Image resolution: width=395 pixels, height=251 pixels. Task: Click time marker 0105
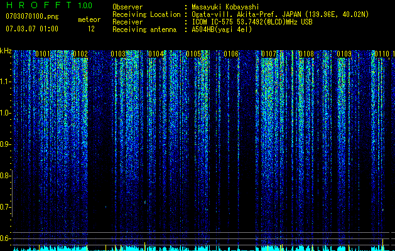(x=193, y=54)
